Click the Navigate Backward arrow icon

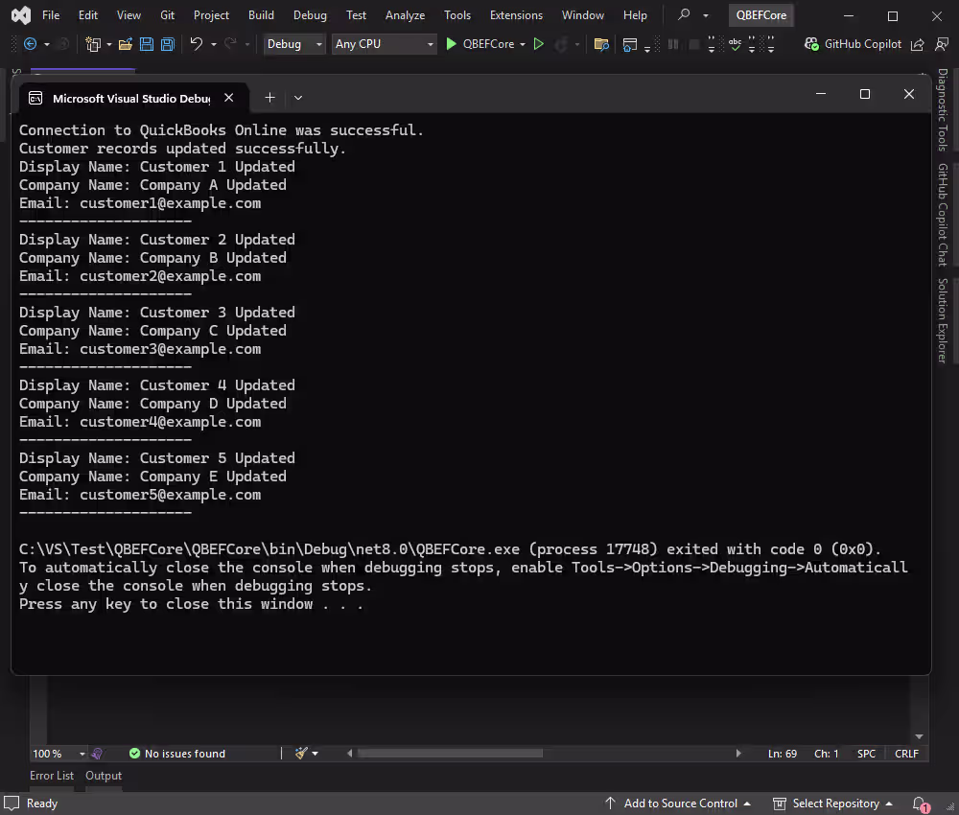[x=30, y=44]
